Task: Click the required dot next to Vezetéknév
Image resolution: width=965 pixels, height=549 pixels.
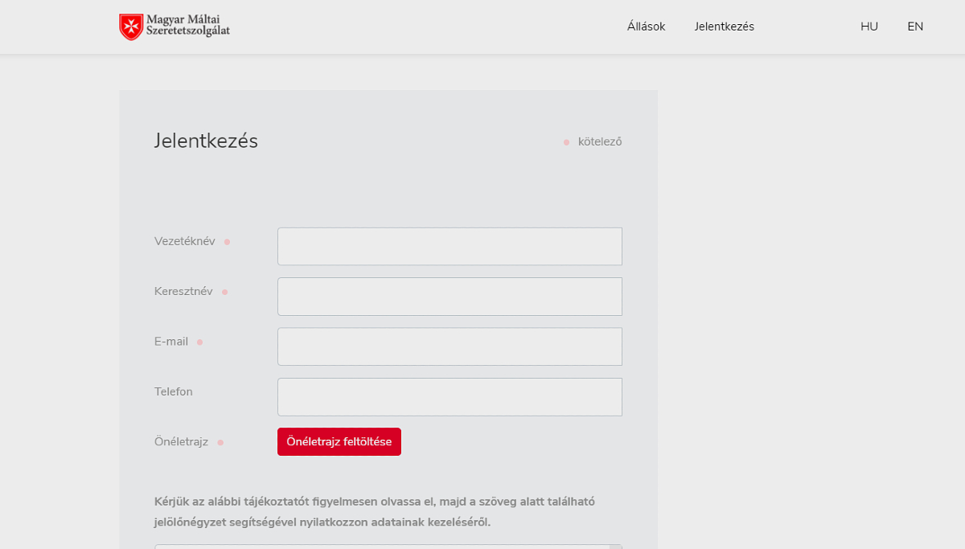Action: [x=227, y=242]
